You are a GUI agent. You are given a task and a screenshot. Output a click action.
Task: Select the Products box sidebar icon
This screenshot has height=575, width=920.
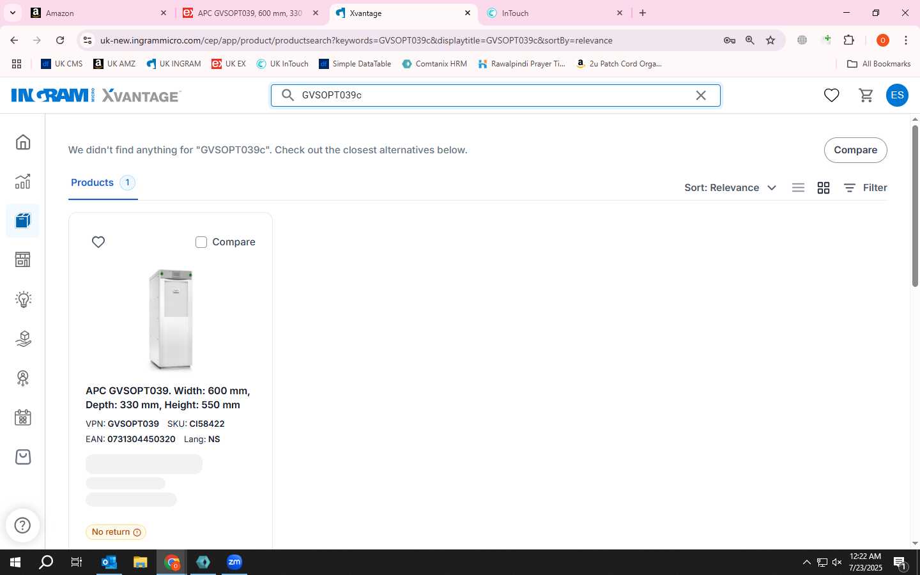23,220
